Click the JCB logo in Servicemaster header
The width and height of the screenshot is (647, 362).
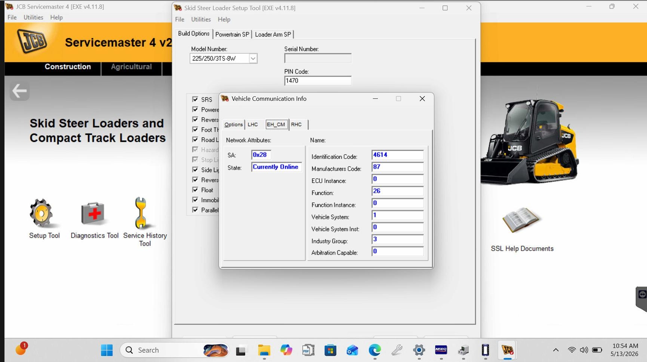coord(33,41)
